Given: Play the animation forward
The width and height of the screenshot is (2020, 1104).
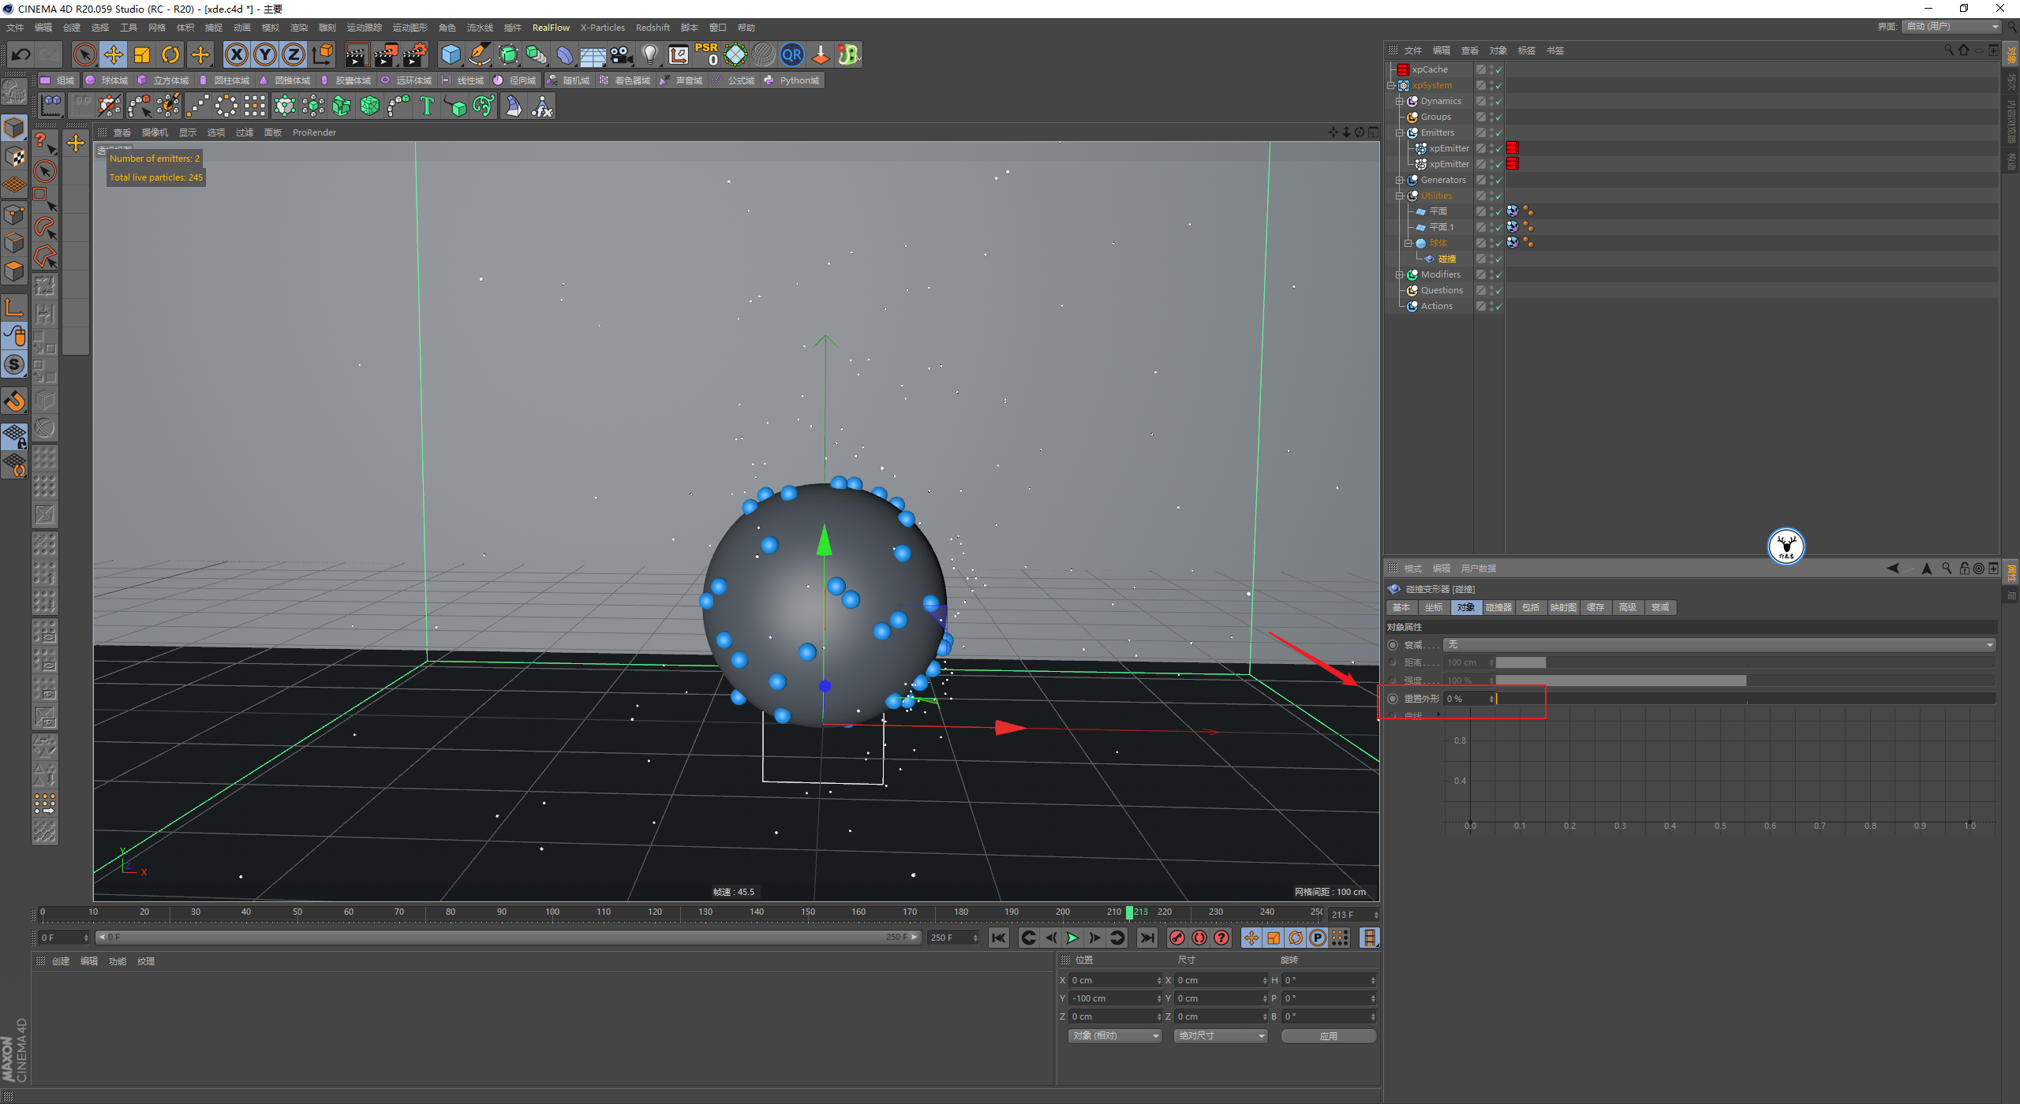Looking at the screenshot, I should click(1072, 938).
